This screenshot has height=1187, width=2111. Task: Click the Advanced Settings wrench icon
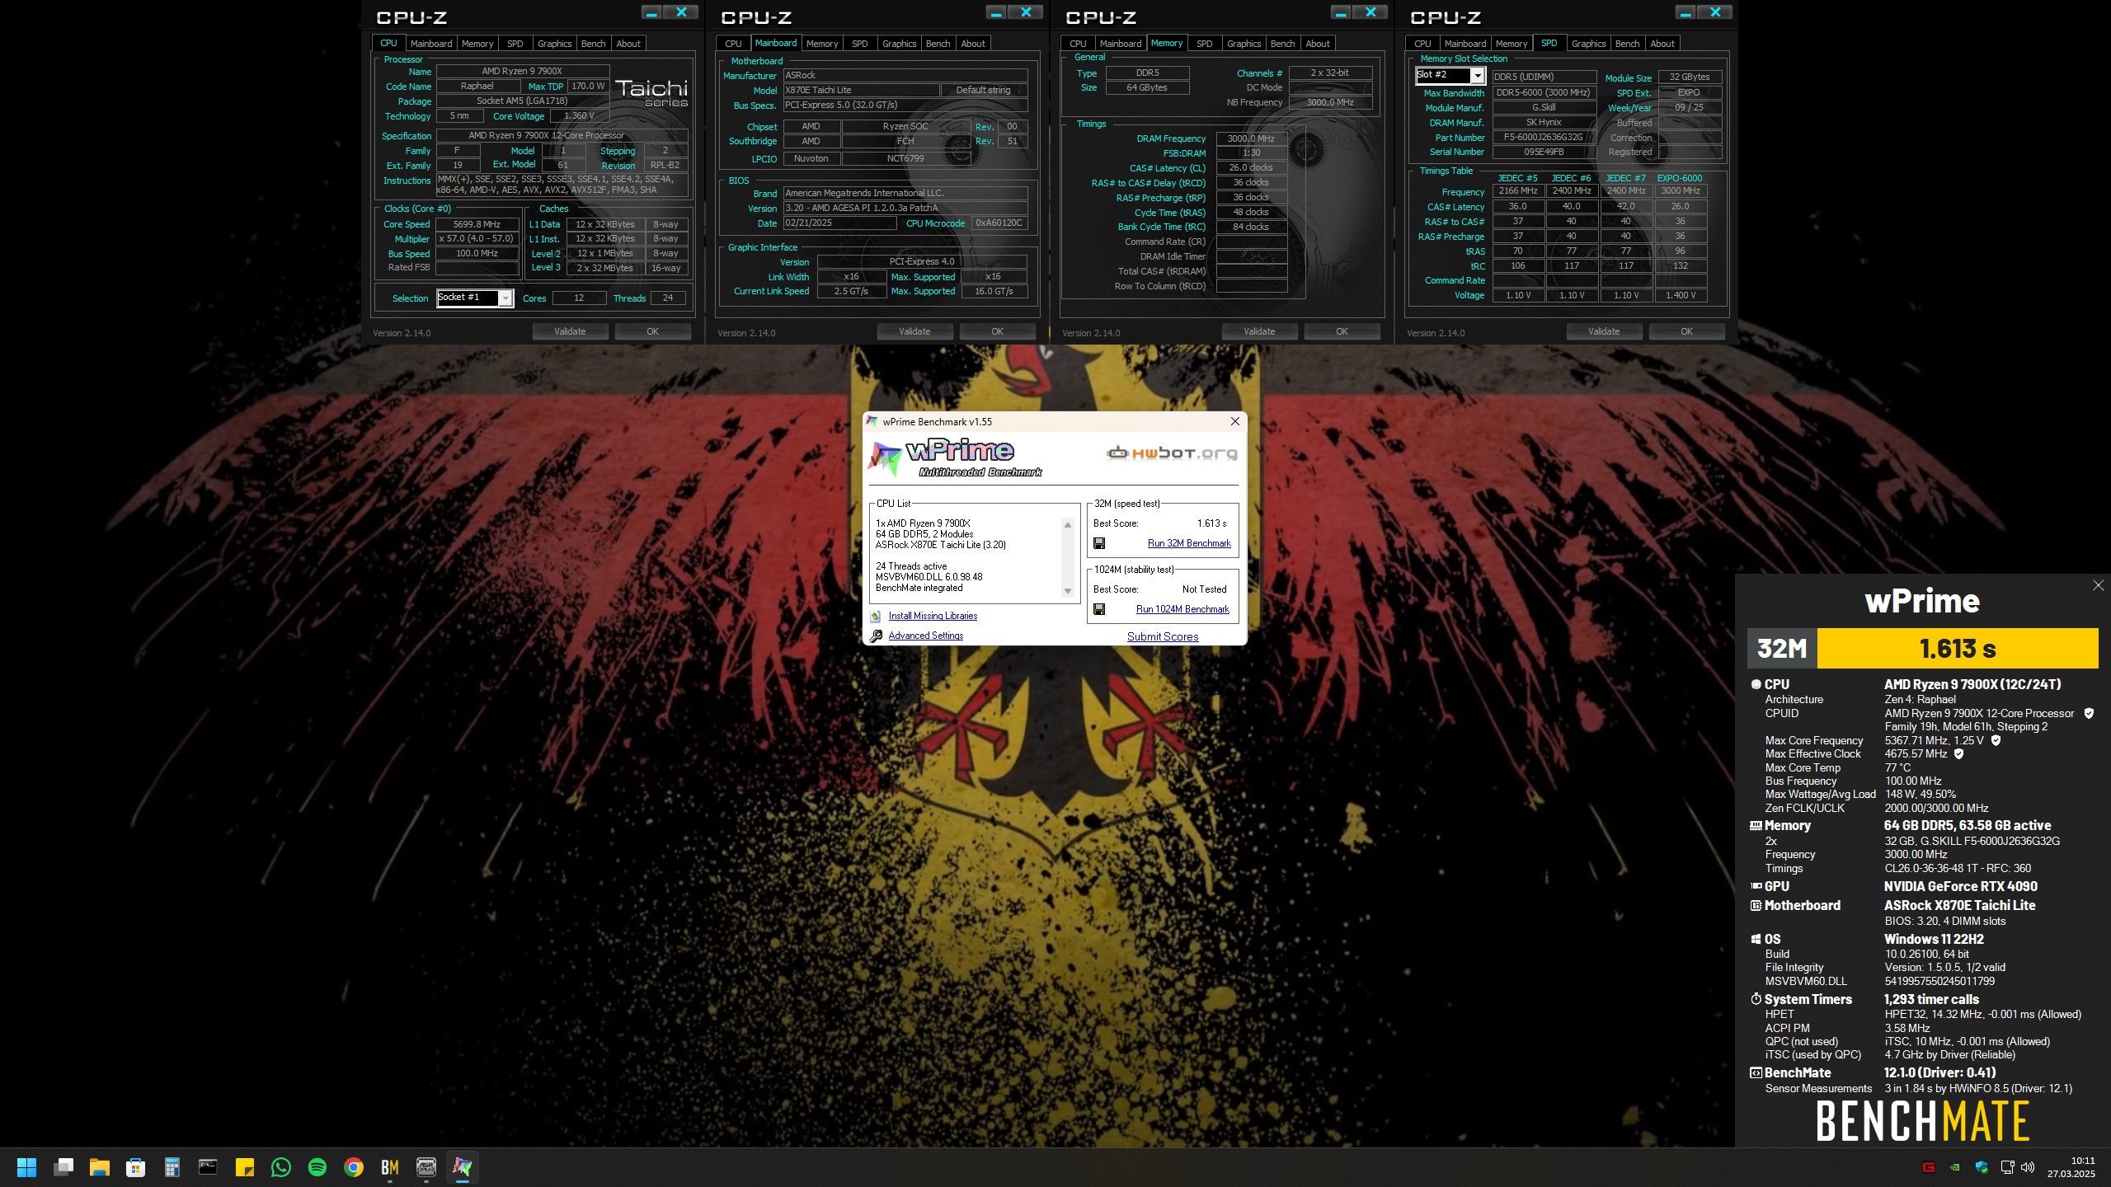click(876, 636)
